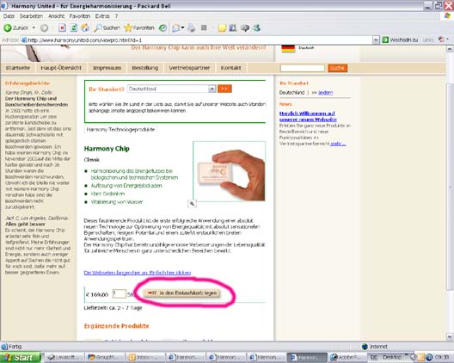This screenshot has height=363, width=454.
Task: Click the quantity field showing 1
Action: [119, 294]
